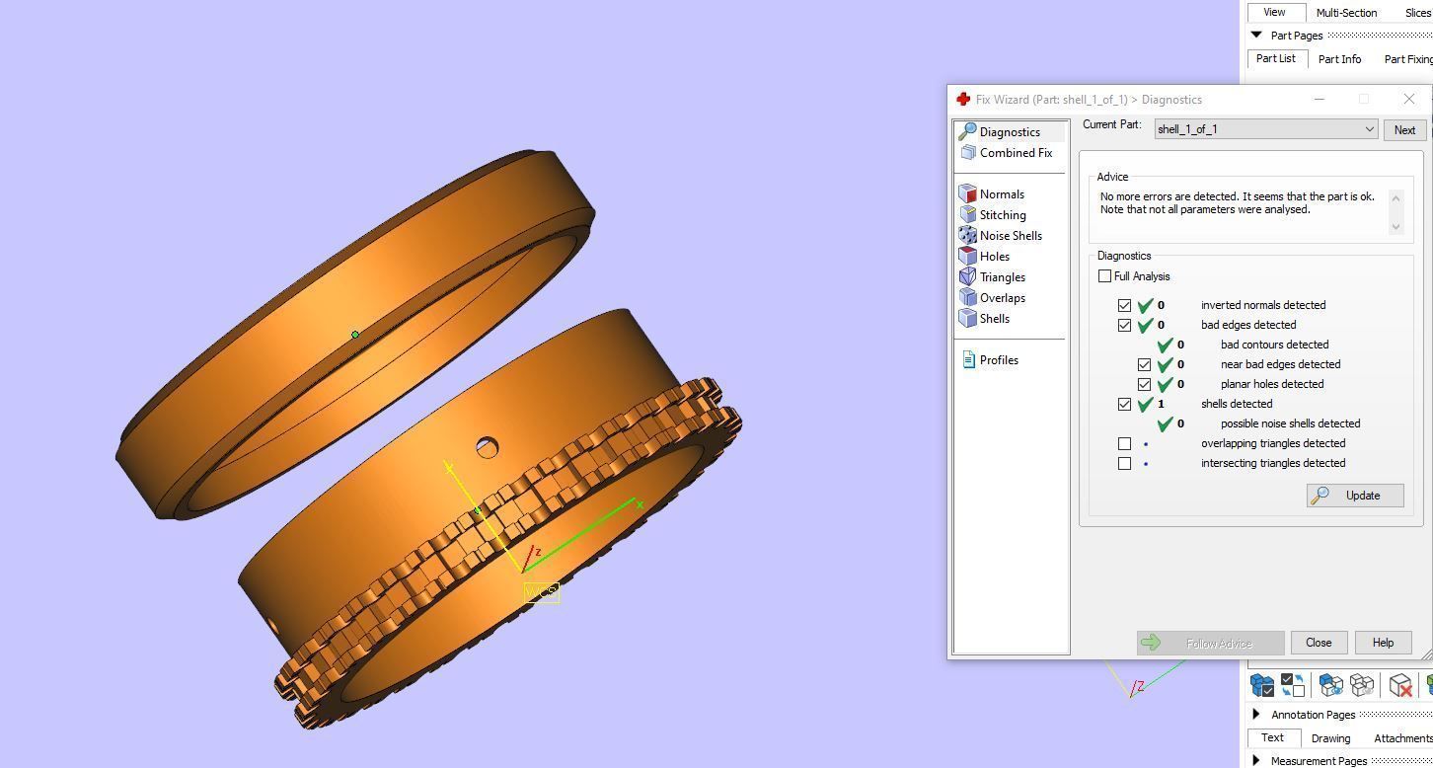This screenshot has width=1433, height=768.
Task: Toggle near bad edges detected checkbox
Action: (1144, 364)
